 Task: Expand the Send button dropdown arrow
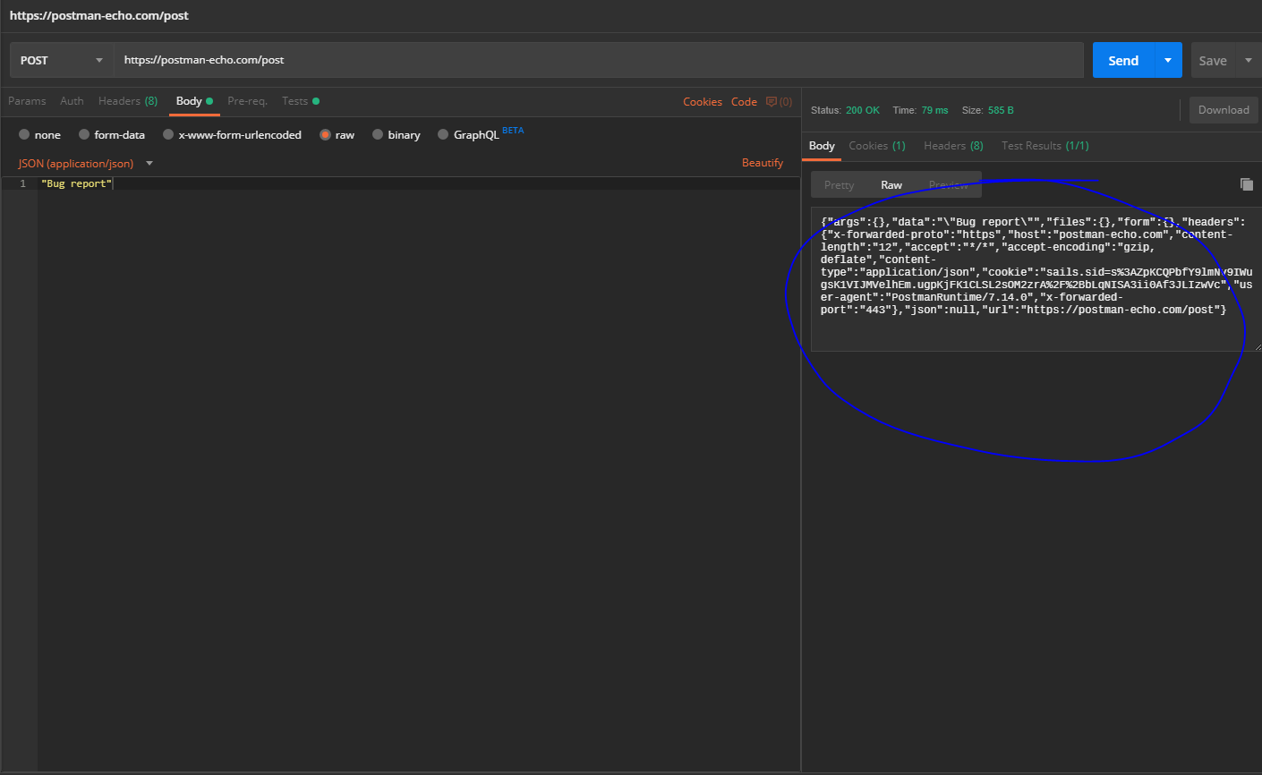pyautogui.click(x=1167, y=60)
